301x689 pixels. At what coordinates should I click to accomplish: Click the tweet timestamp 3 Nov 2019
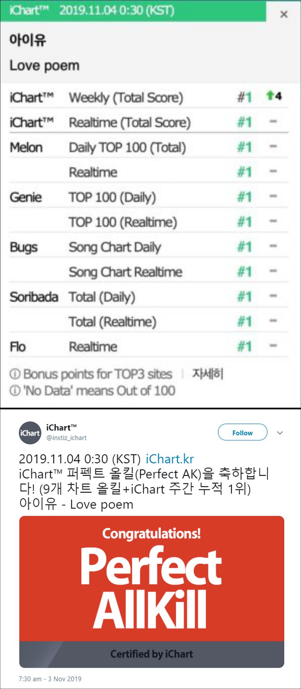50,679
